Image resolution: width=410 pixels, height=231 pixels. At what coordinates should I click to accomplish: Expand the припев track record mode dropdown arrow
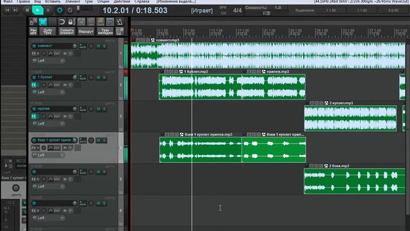point(70,116)
